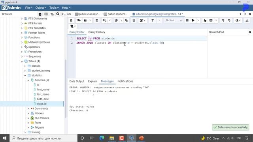Expand the student_training table node
This screenshot has width=253, height=142.
[25, 71]
